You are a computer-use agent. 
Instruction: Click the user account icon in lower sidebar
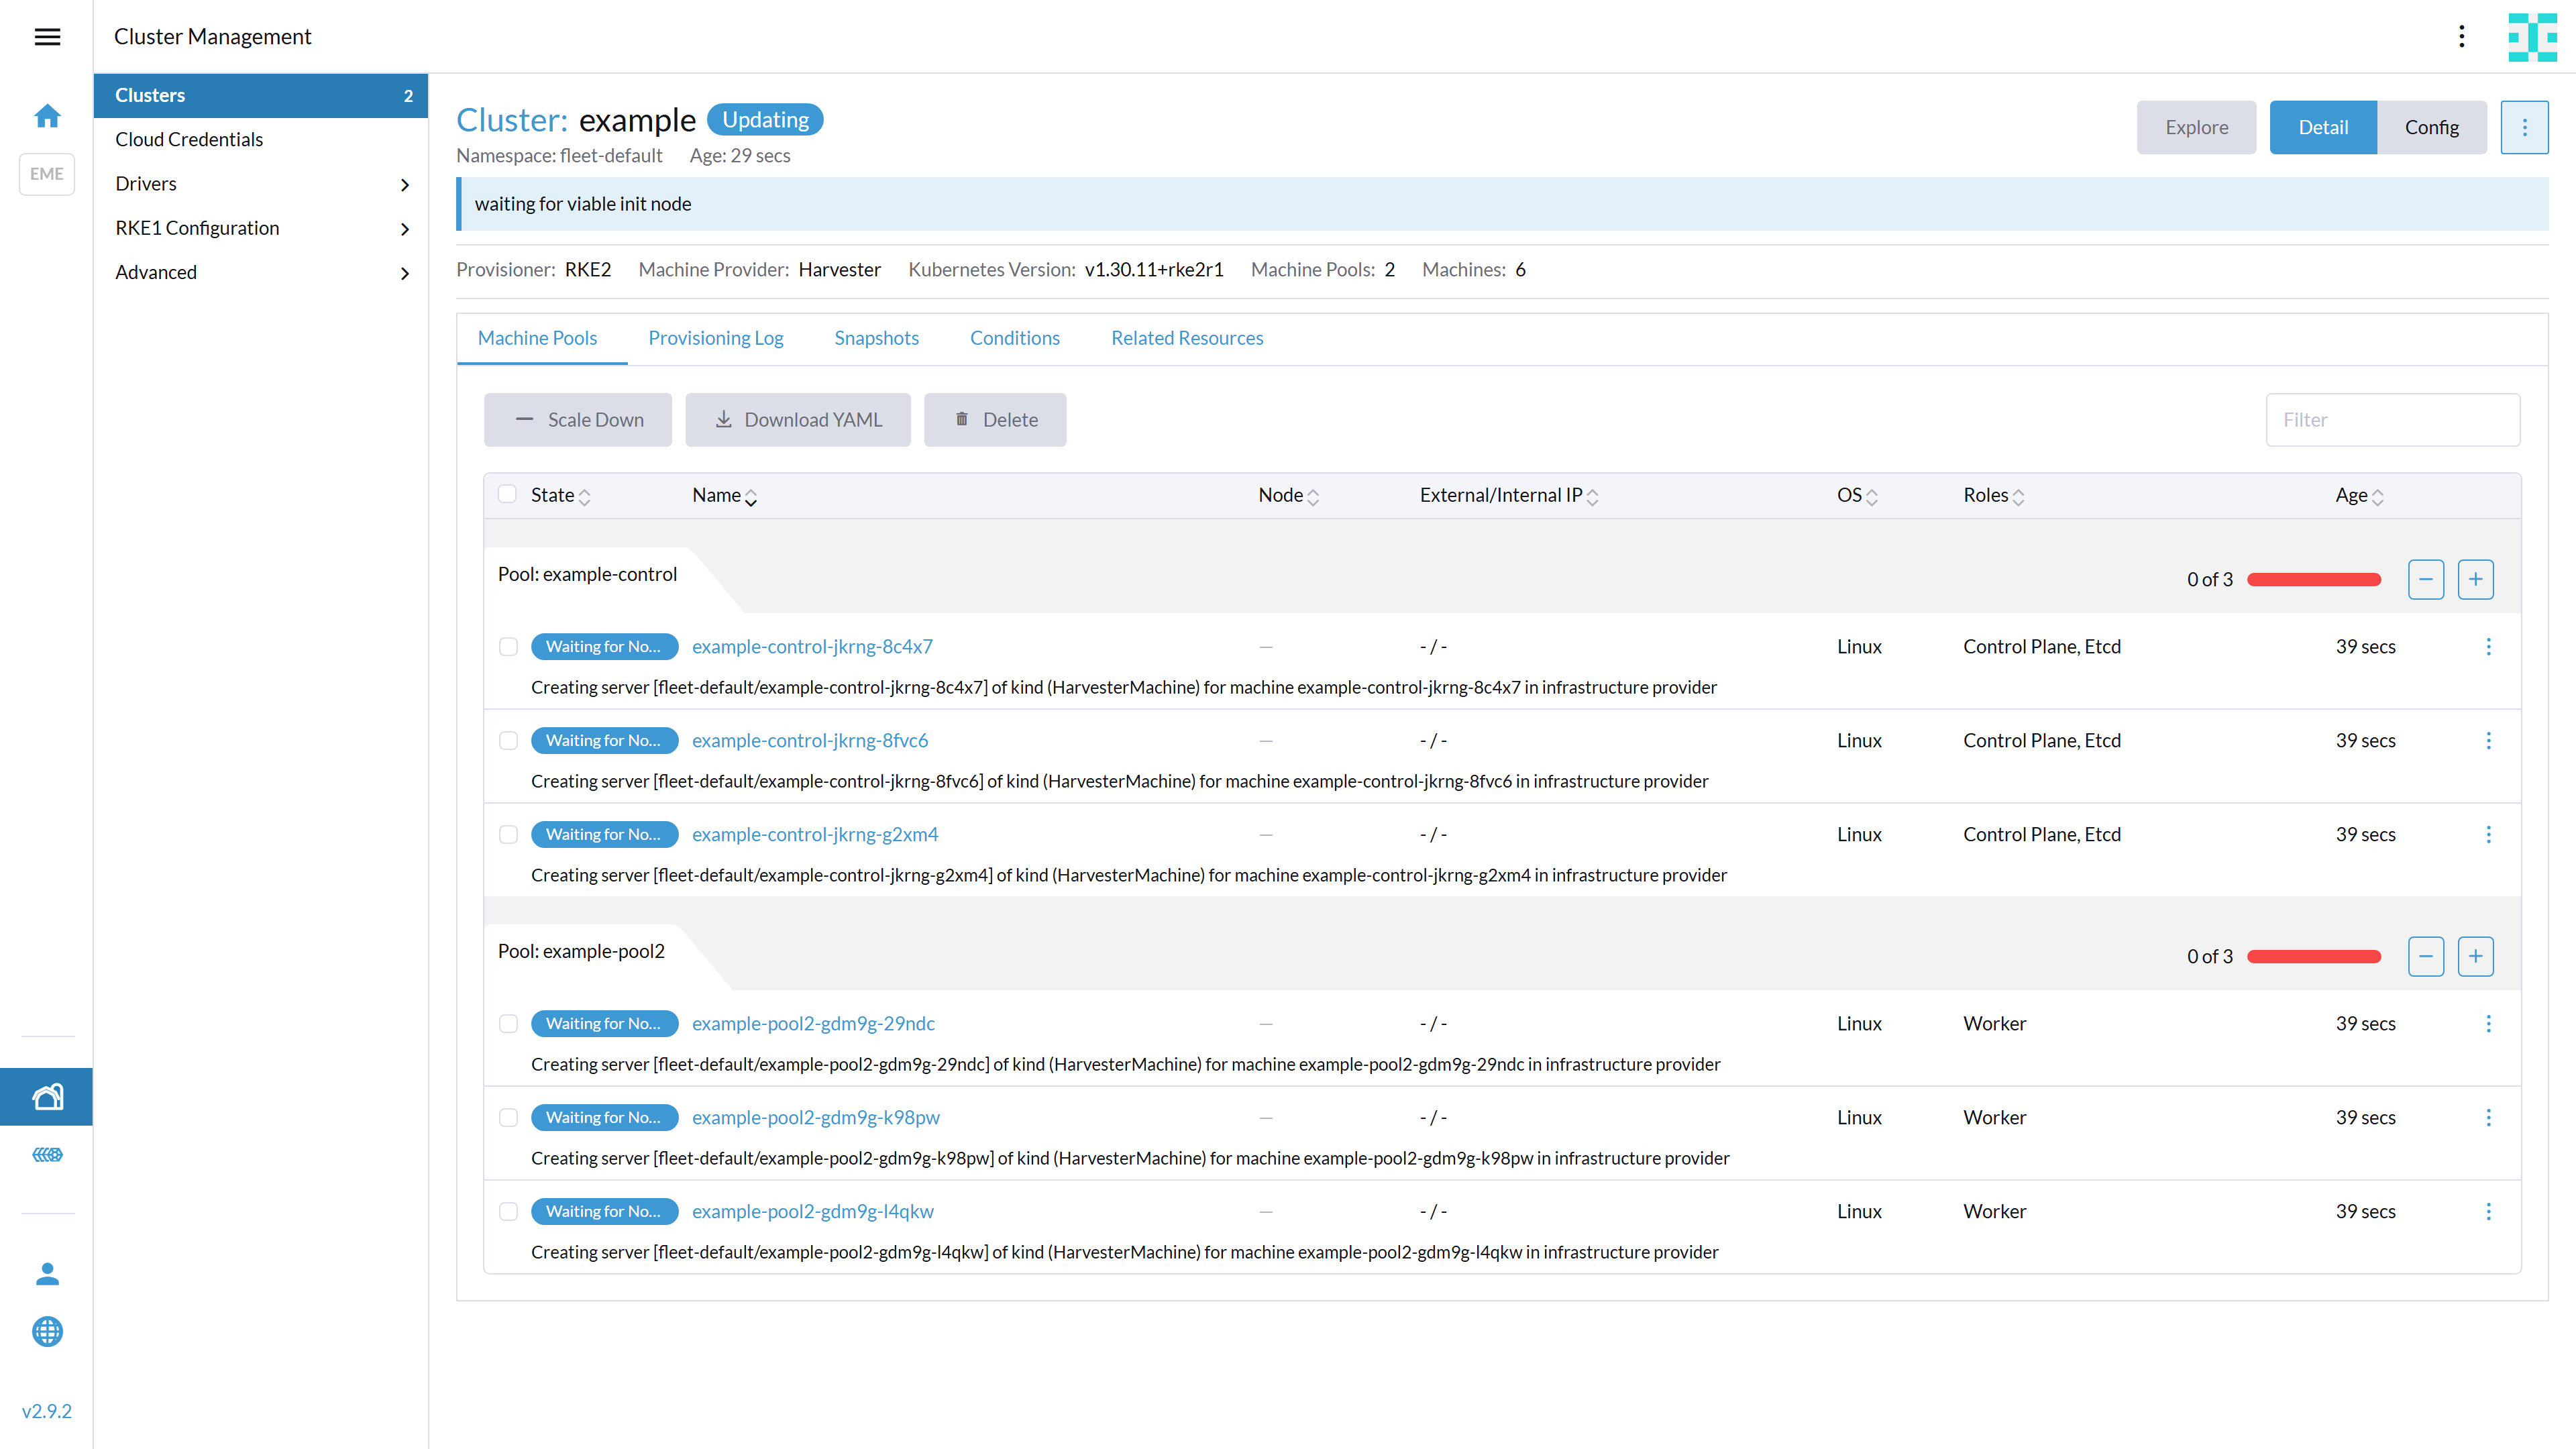[x=47, y=1274]
